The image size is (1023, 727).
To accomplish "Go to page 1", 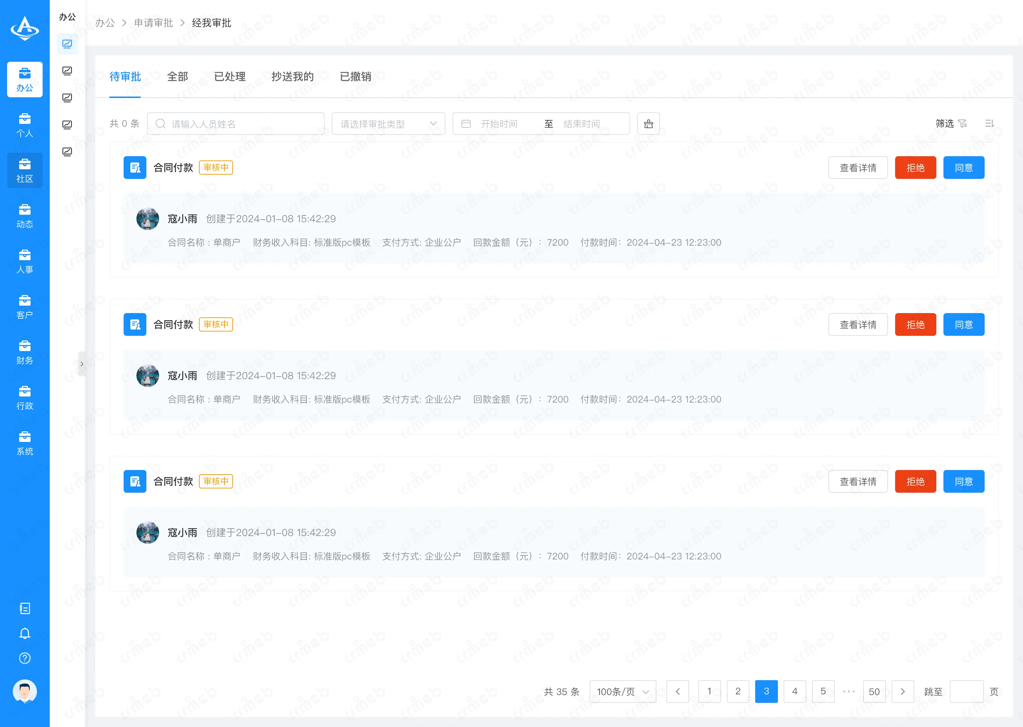I will 709,692.
